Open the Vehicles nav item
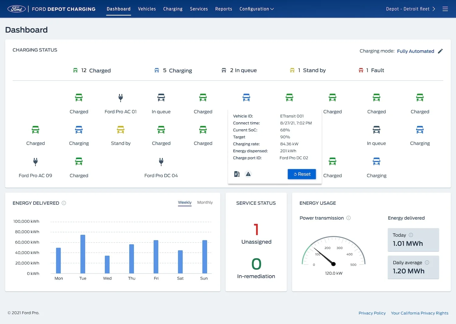The height and width of the screenshot is (324, 456). tap(147, 9)
